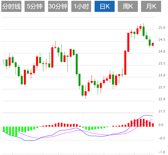Click the -1.0 MACD axis label
The height and width of the screenshot is (155, 168).
pos(161,152)
